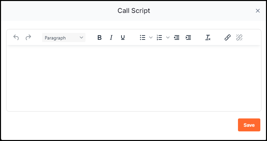Close the Call Script dialog
This screenshot has height=141, width=267.
[258, 11]
